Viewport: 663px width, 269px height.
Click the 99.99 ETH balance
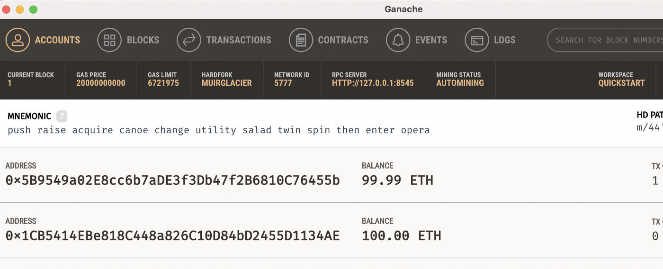pos(397,180)
